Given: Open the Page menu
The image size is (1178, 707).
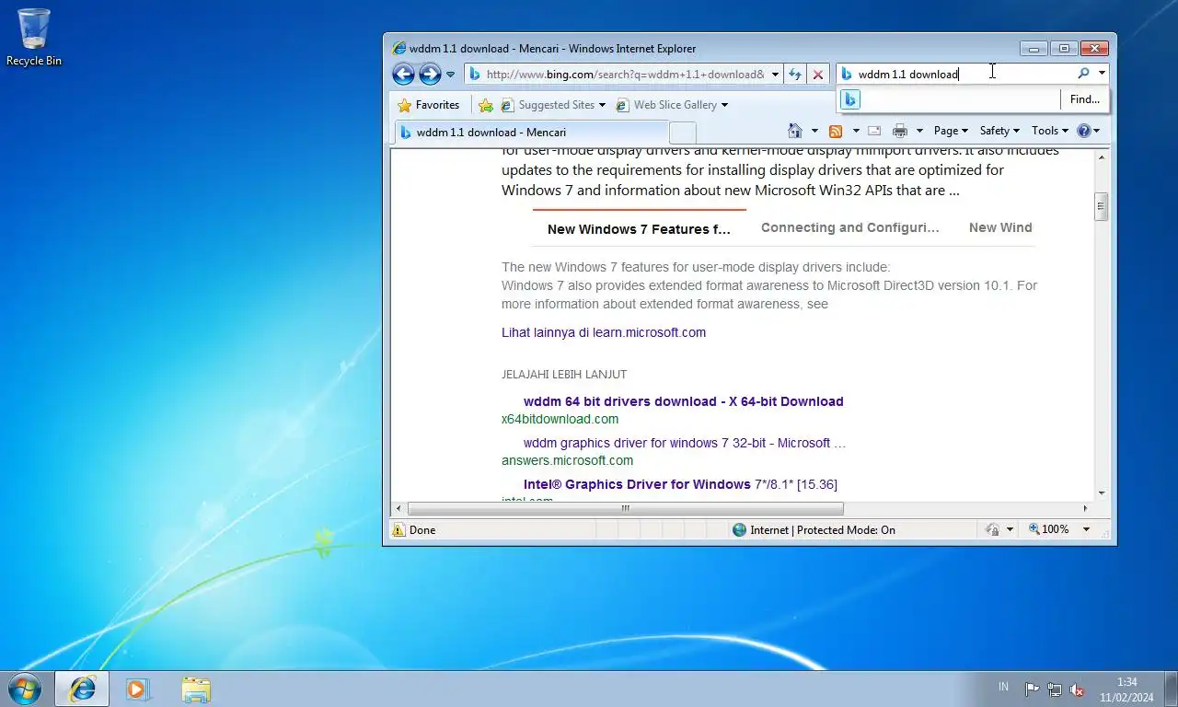Looking at the screenshot, I should click(951, 131).
